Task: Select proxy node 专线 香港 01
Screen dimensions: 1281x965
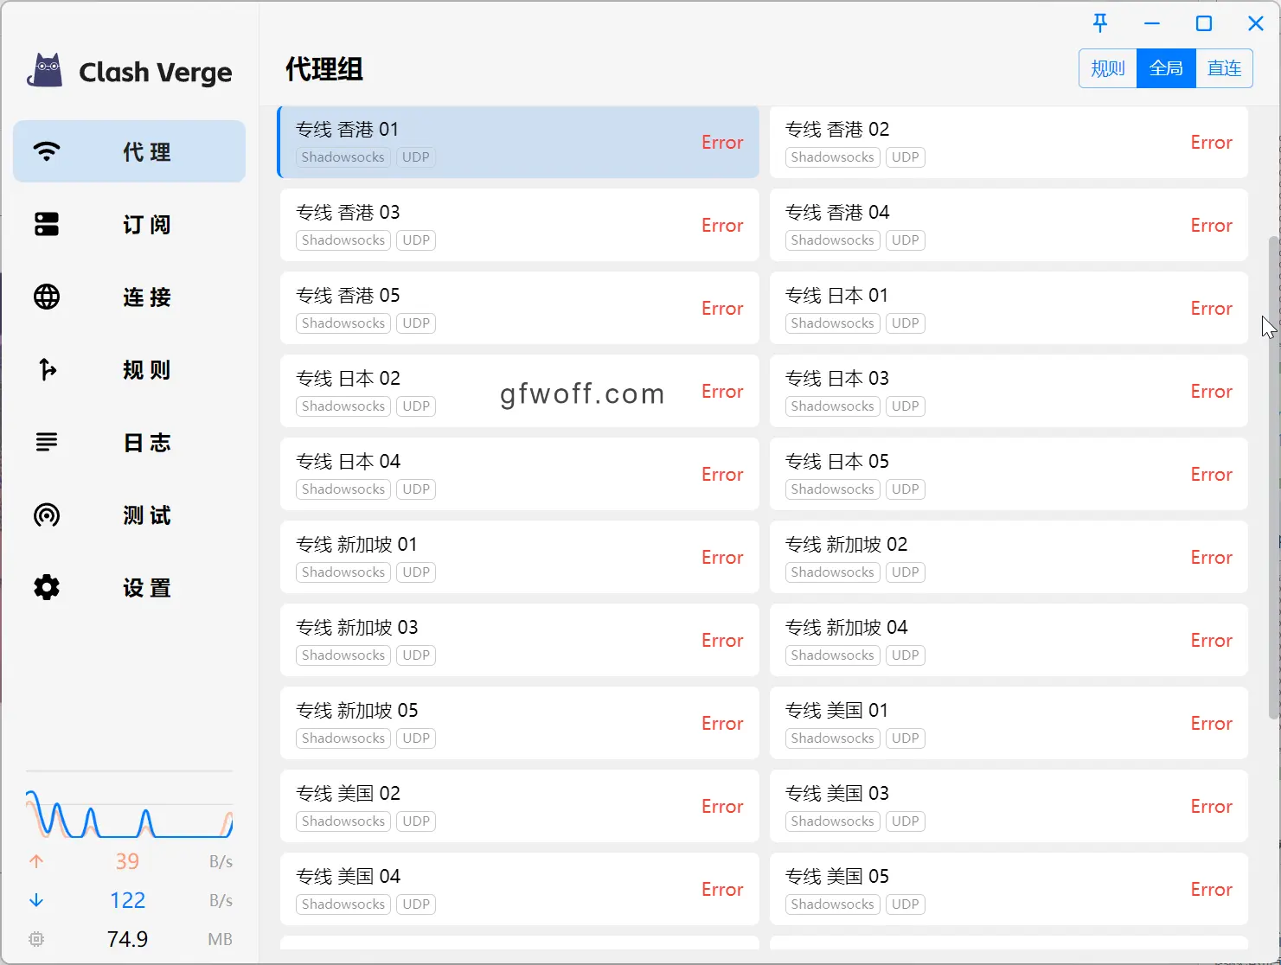Action: click(518, 142)
